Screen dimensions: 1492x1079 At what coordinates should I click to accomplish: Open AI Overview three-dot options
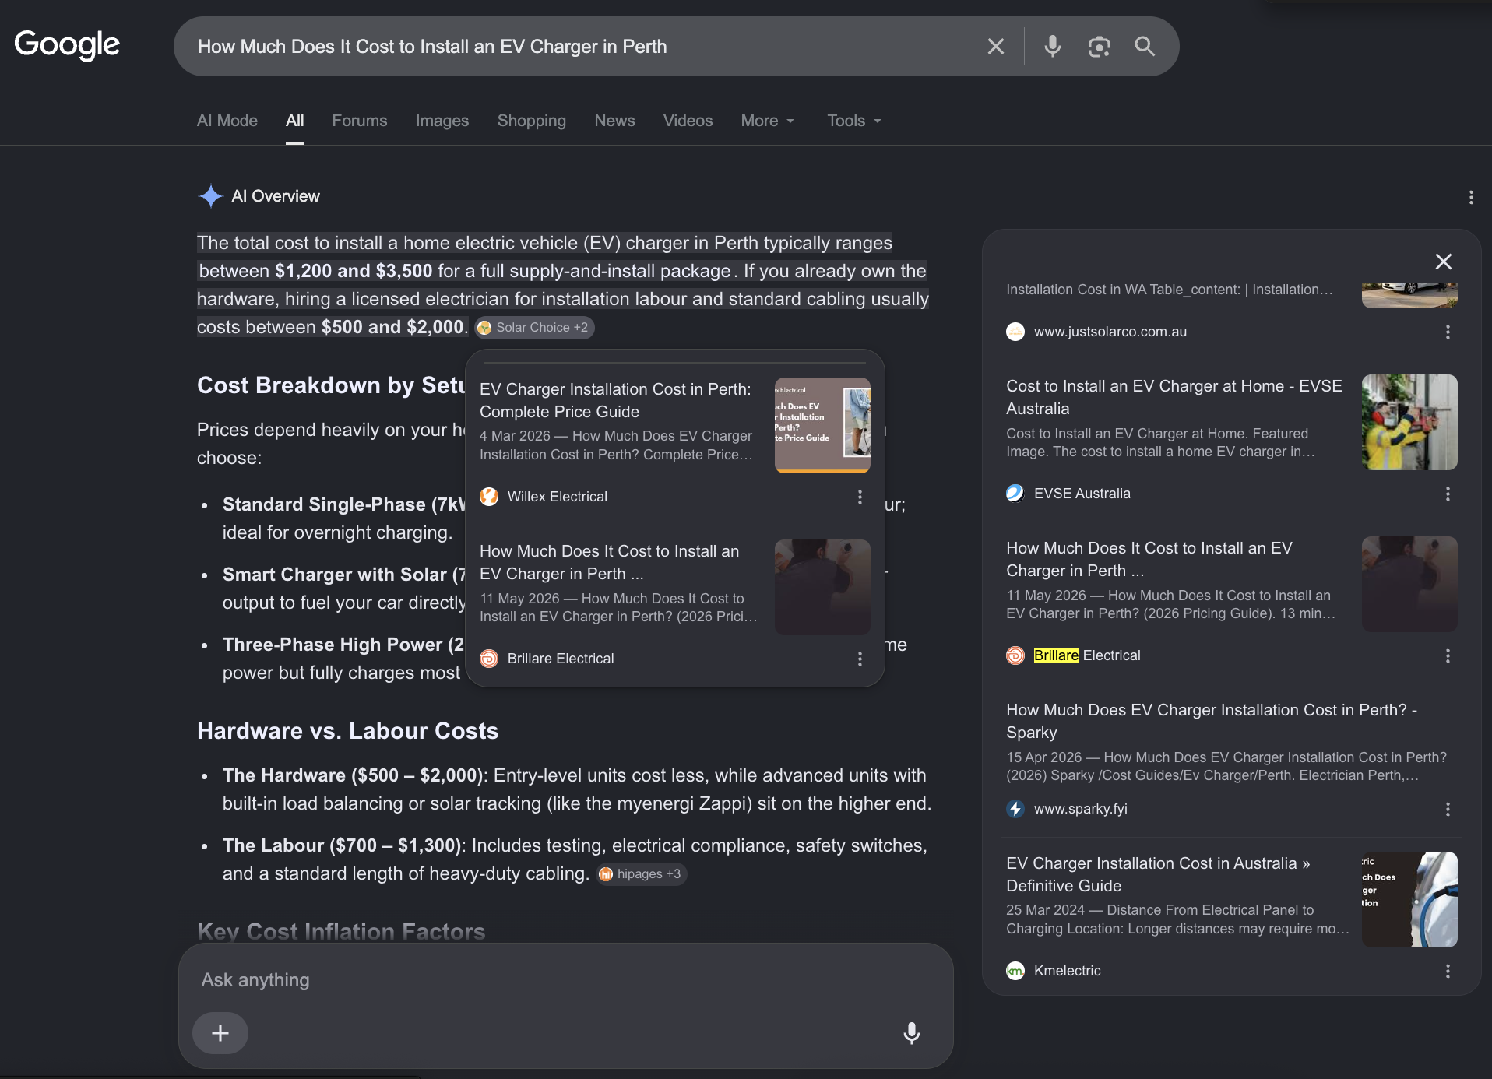(x=1470, y=197)
